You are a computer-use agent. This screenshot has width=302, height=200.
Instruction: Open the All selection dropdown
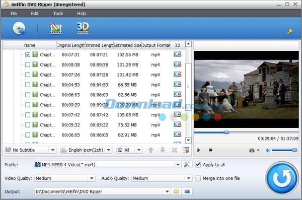pyautogui.click(x=129, y=150)
